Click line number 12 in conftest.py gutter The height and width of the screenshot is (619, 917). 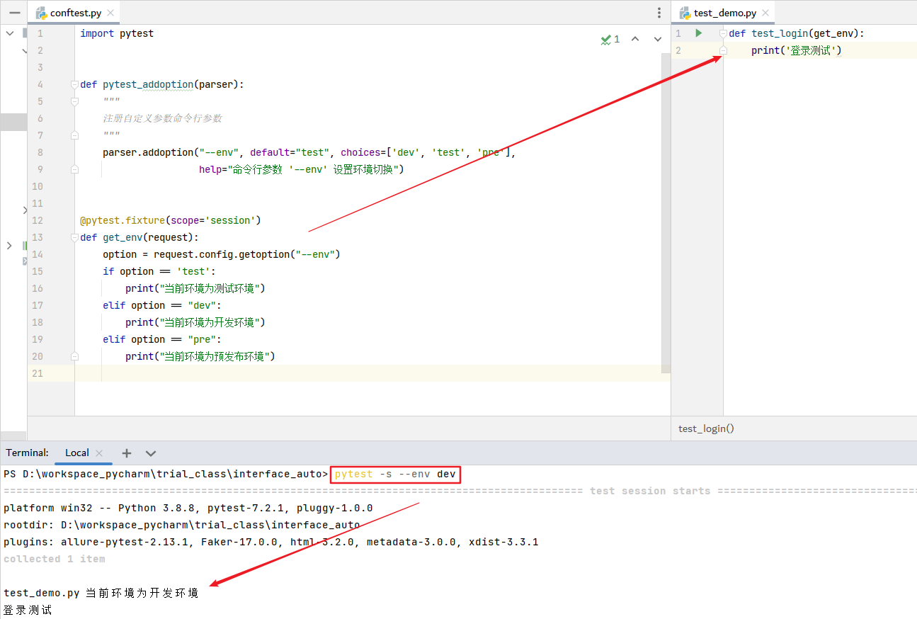tap(38, 220)
